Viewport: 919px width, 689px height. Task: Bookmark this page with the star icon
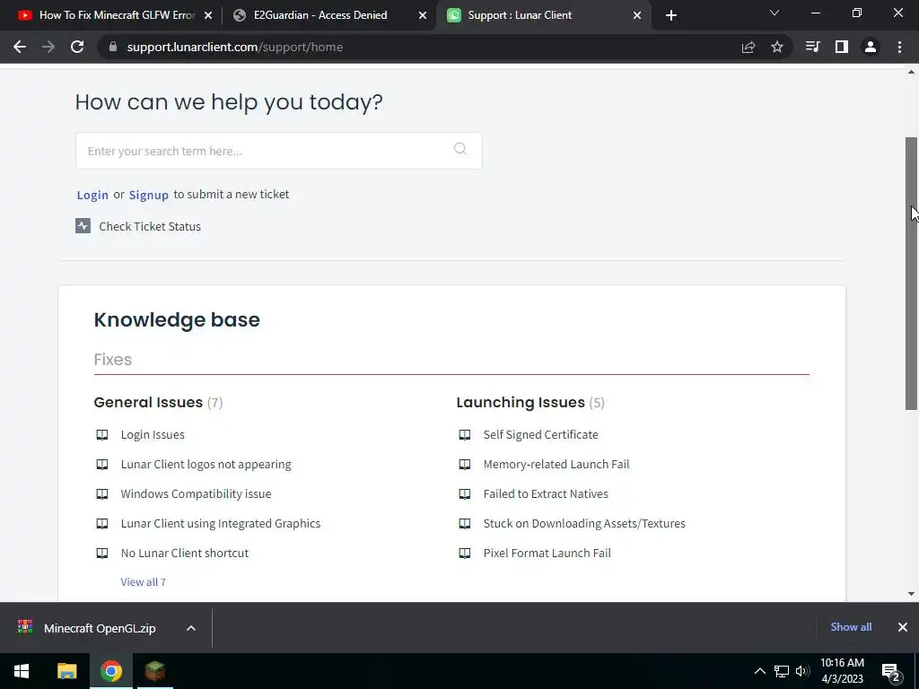777,47
